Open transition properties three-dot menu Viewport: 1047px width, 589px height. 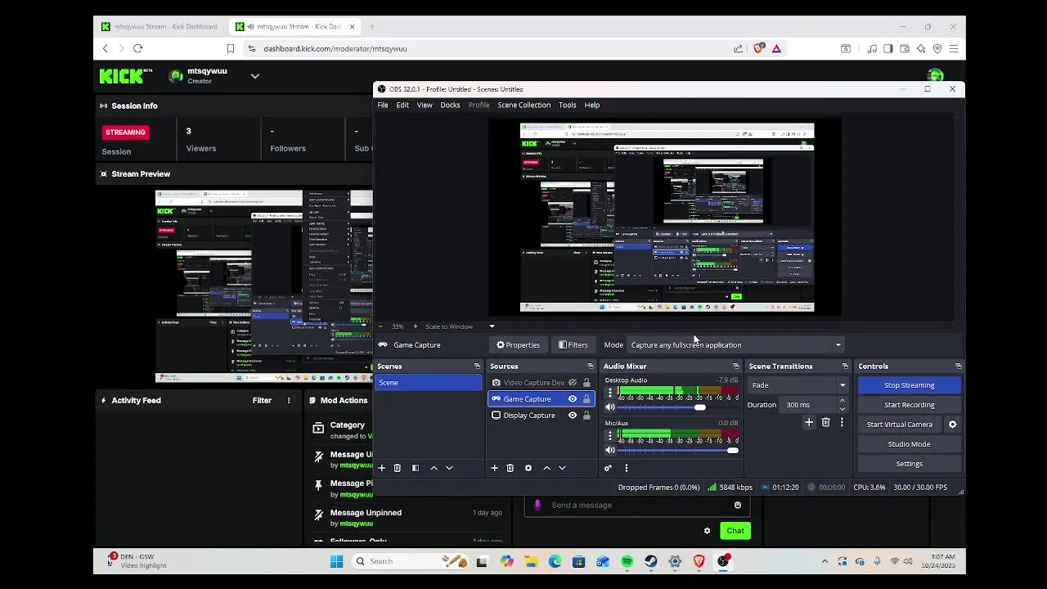click(x=842, y=422)
